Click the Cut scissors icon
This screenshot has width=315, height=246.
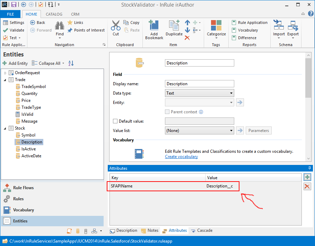point(116,26)
